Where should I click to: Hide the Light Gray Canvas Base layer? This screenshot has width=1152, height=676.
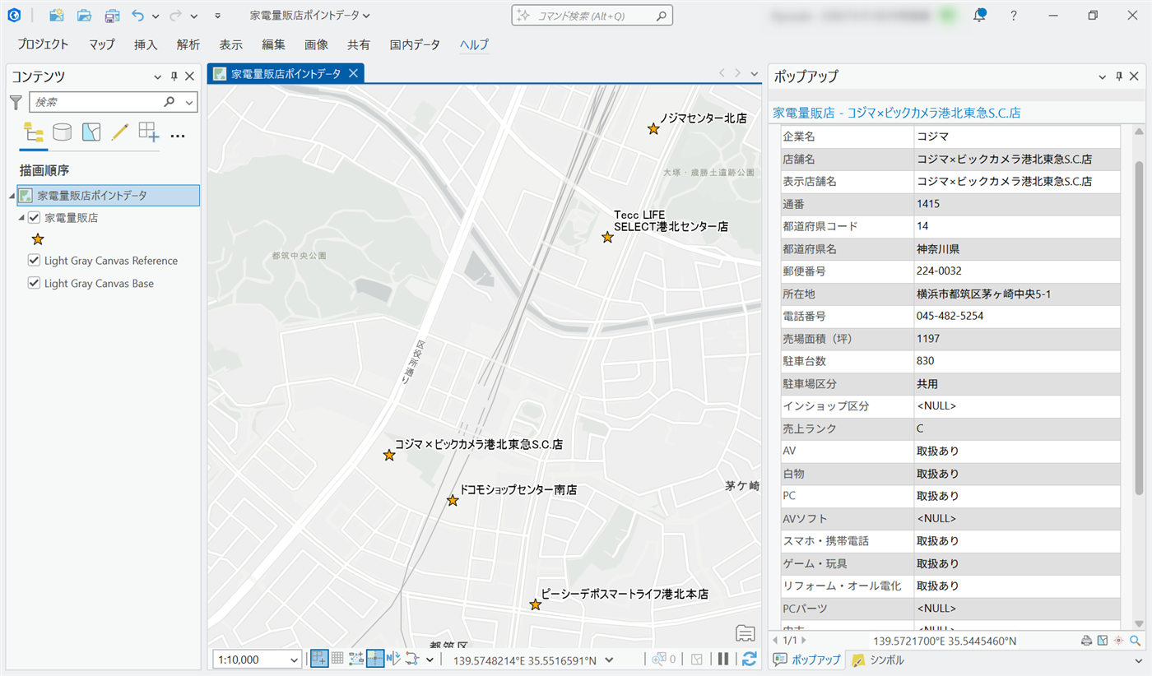coord(35,284)
